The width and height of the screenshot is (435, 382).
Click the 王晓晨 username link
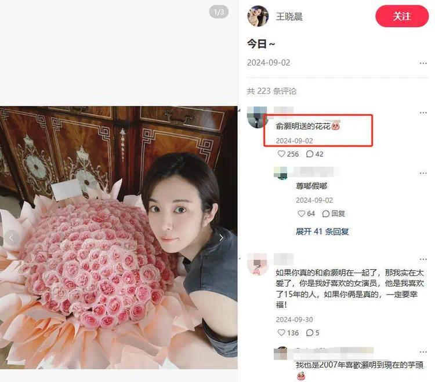[289, 16]
